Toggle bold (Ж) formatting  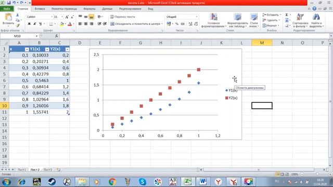click(x=29, y=24)
